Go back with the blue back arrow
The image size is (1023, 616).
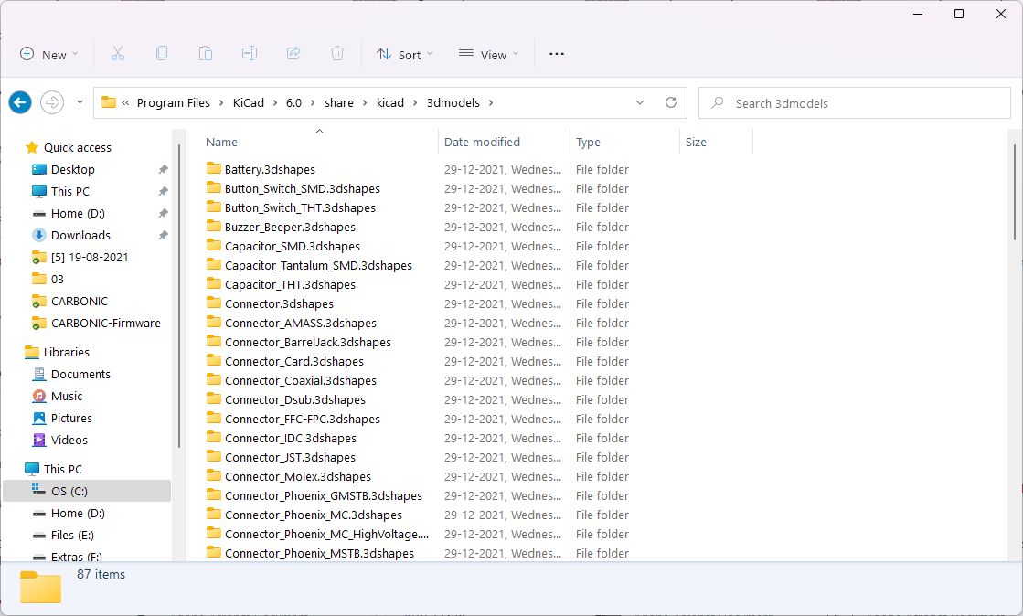(x=20, y=102)
